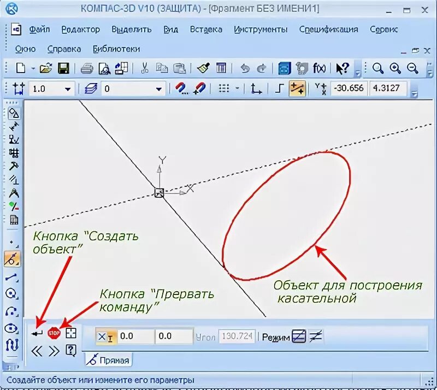Cut selection with the scissors icon
The height and width of the screenshot is (390, 437).
point(144,68)
